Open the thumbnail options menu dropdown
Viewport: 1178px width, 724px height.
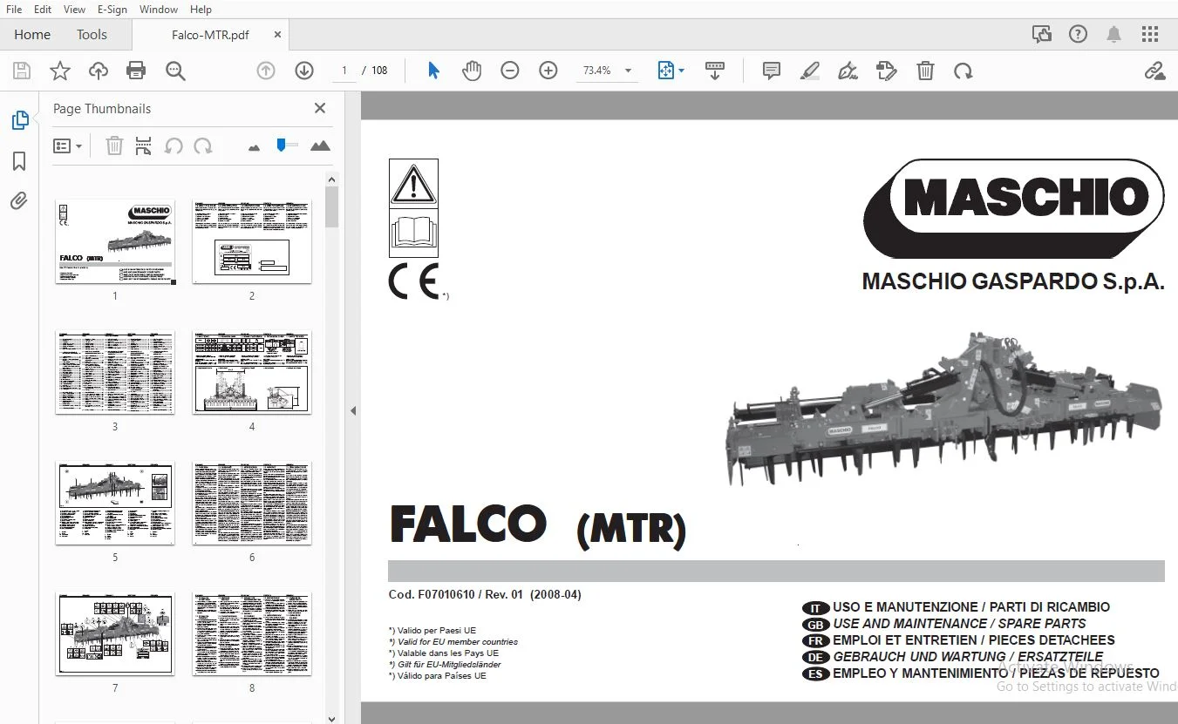pos(67,145)
